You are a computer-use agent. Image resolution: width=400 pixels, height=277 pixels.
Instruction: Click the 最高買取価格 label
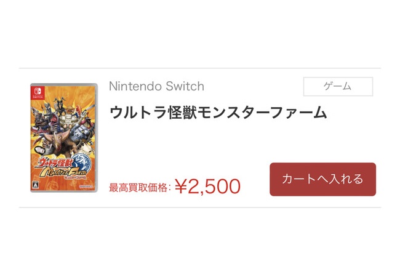click(138, 188)
